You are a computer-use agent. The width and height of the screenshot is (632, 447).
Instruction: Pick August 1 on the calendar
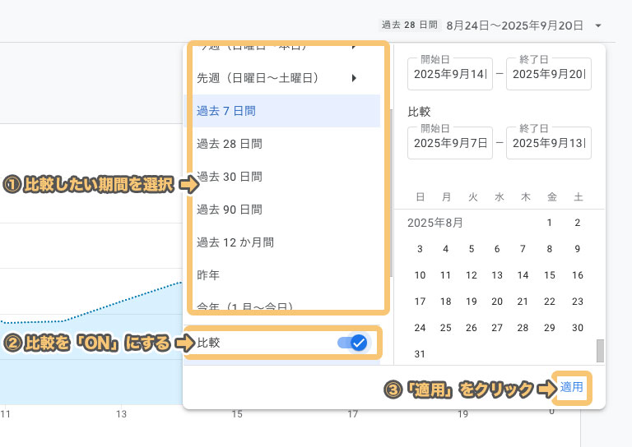[x=550, y=223]
